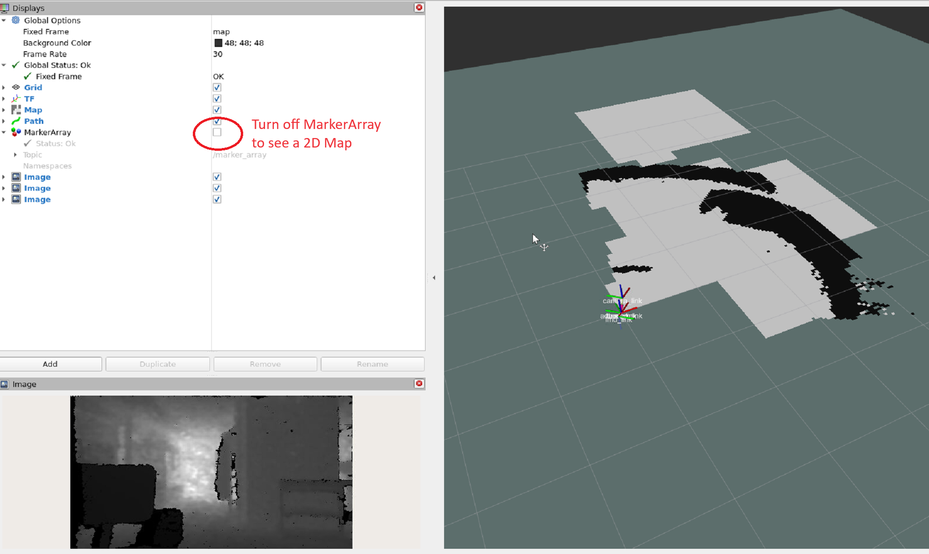
Task: Edit the Fixed Frame map value
Action: click(x=221, y=32)
